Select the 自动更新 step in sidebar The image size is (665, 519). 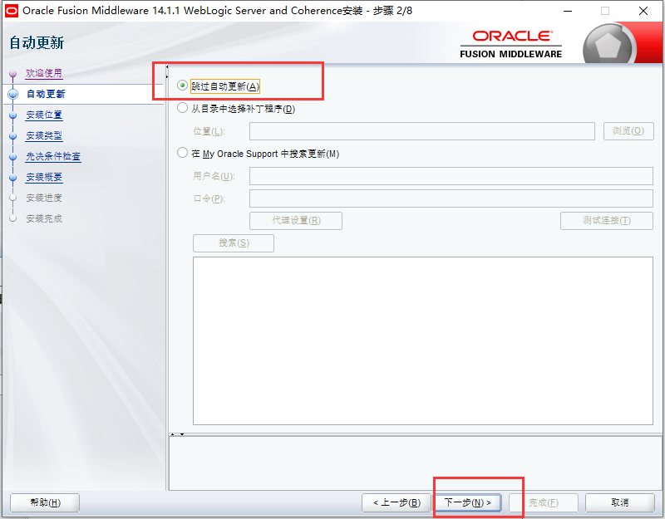[46, 94]
